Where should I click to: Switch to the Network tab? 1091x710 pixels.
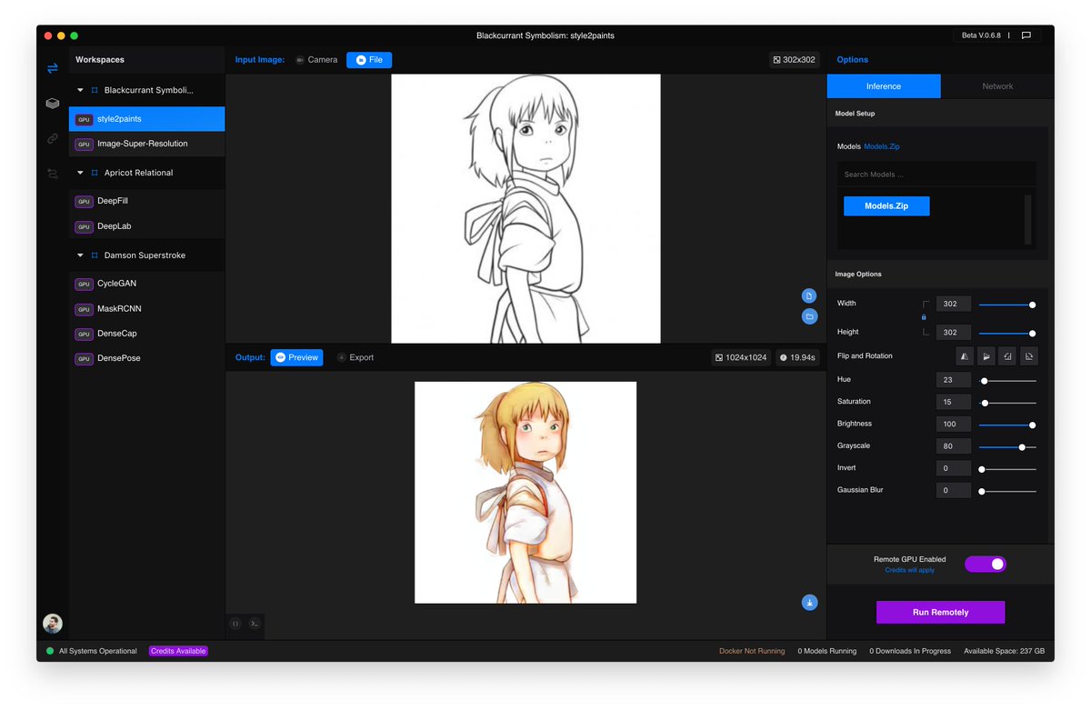coord(997,86)
